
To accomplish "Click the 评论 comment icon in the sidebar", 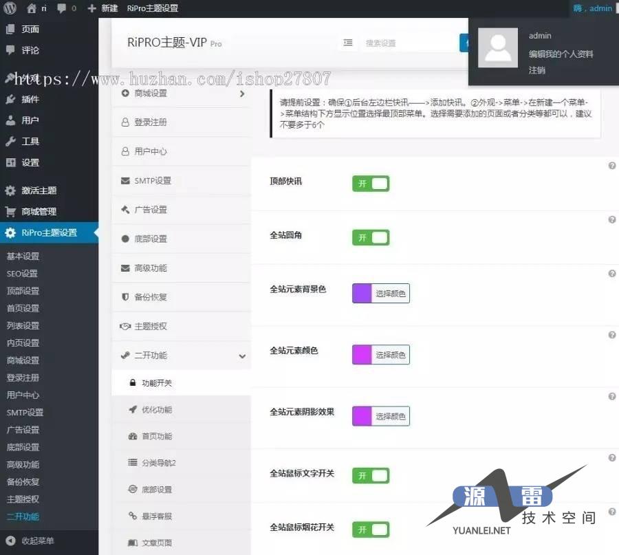I will pos(10,50).
